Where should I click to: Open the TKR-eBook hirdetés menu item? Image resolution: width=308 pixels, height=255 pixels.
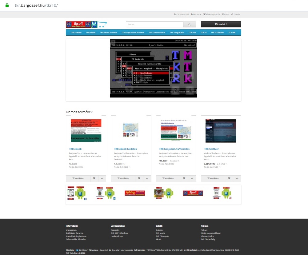(108, 33)
